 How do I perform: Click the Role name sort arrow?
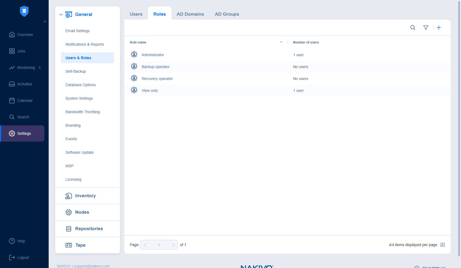[281, 42]
